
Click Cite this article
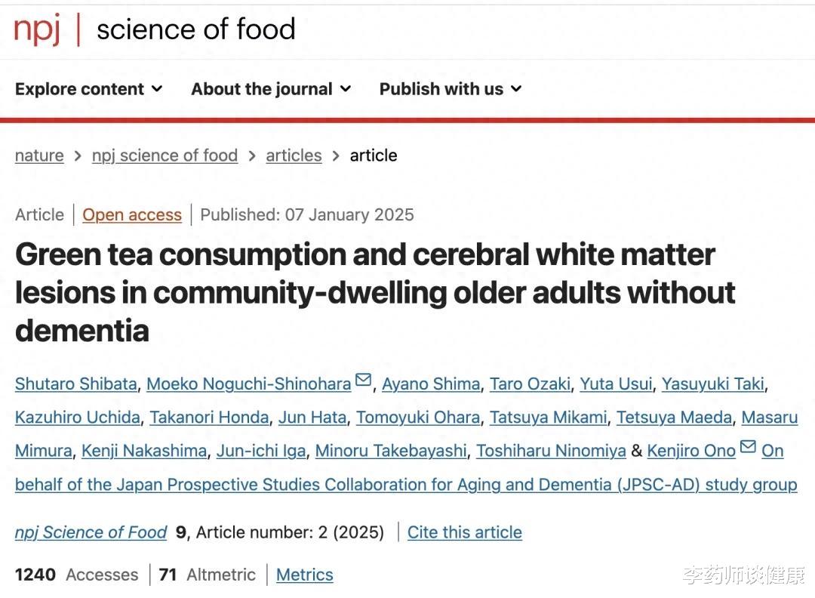click(465, 532)
